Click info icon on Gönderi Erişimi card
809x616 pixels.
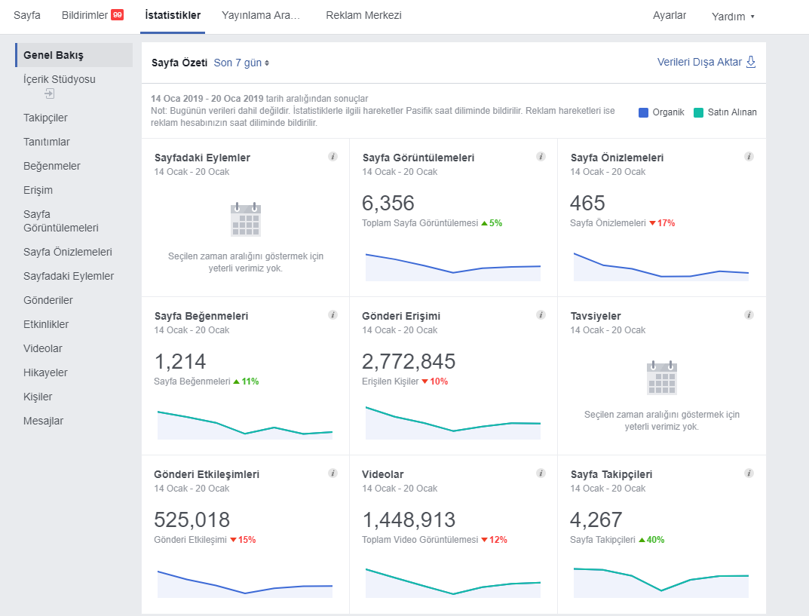(541, 314)
